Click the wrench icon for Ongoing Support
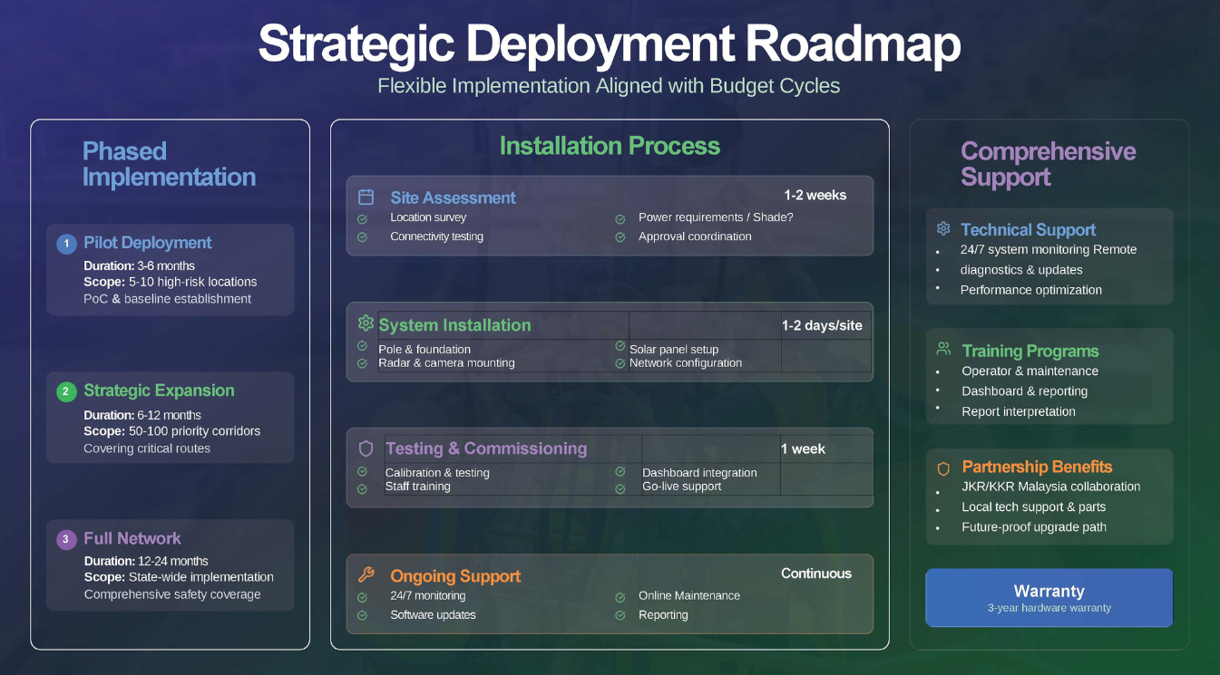 tap(366, 574)
